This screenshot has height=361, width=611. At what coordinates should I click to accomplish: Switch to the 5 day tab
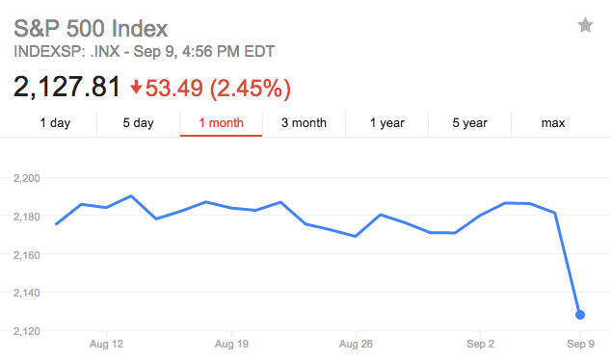139,123
